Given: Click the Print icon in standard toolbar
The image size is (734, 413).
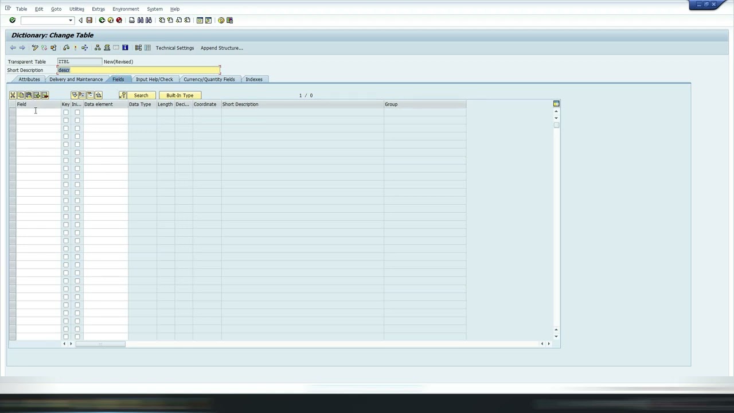Looking at the screenshot, I should (132, 20).
